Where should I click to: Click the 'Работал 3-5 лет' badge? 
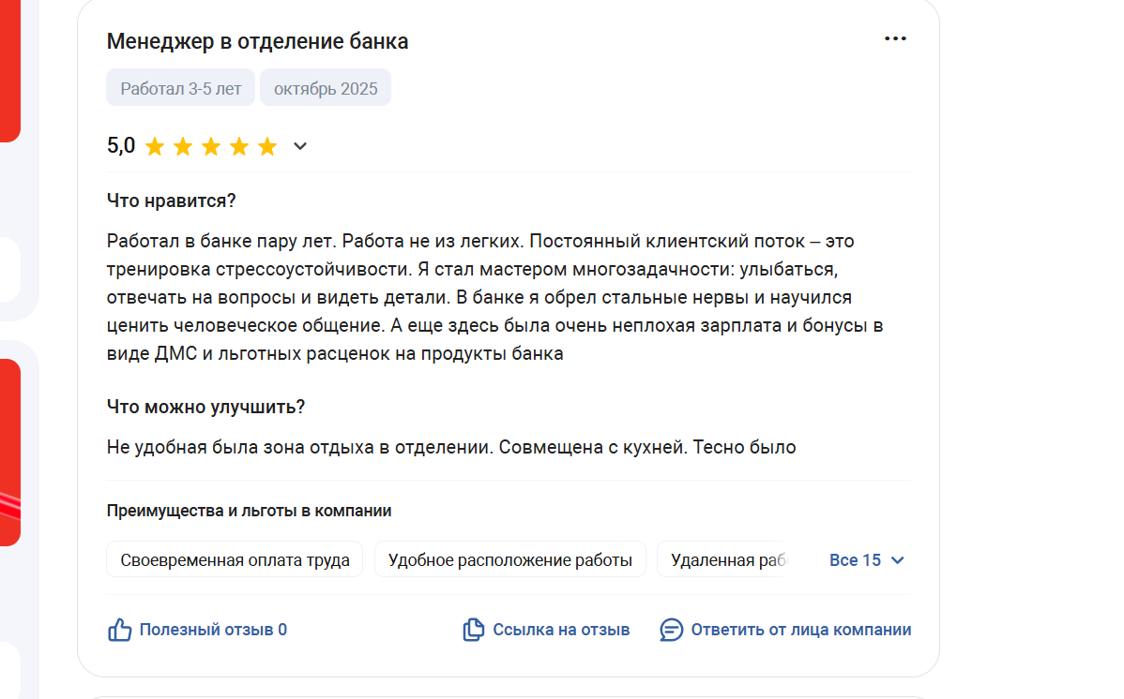[x=181, y=89]
